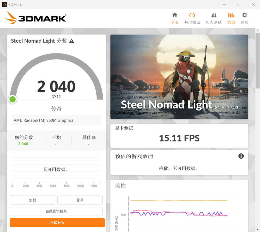Open the 主页 home tab
Screen dimensions: 260x232
pyautogui.click(x=175, y=18)
